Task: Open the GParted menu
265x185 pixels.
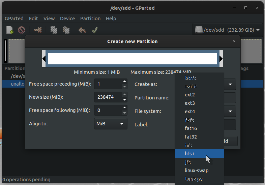Action: [x=14, y=19]
